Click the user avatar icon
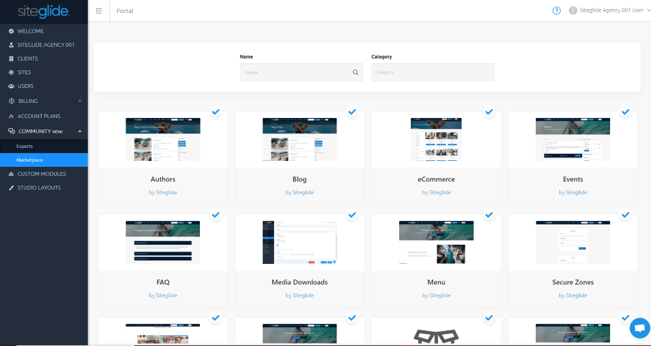Image resolution: width=651 pixels, height=346 pixels. [573, 10]
